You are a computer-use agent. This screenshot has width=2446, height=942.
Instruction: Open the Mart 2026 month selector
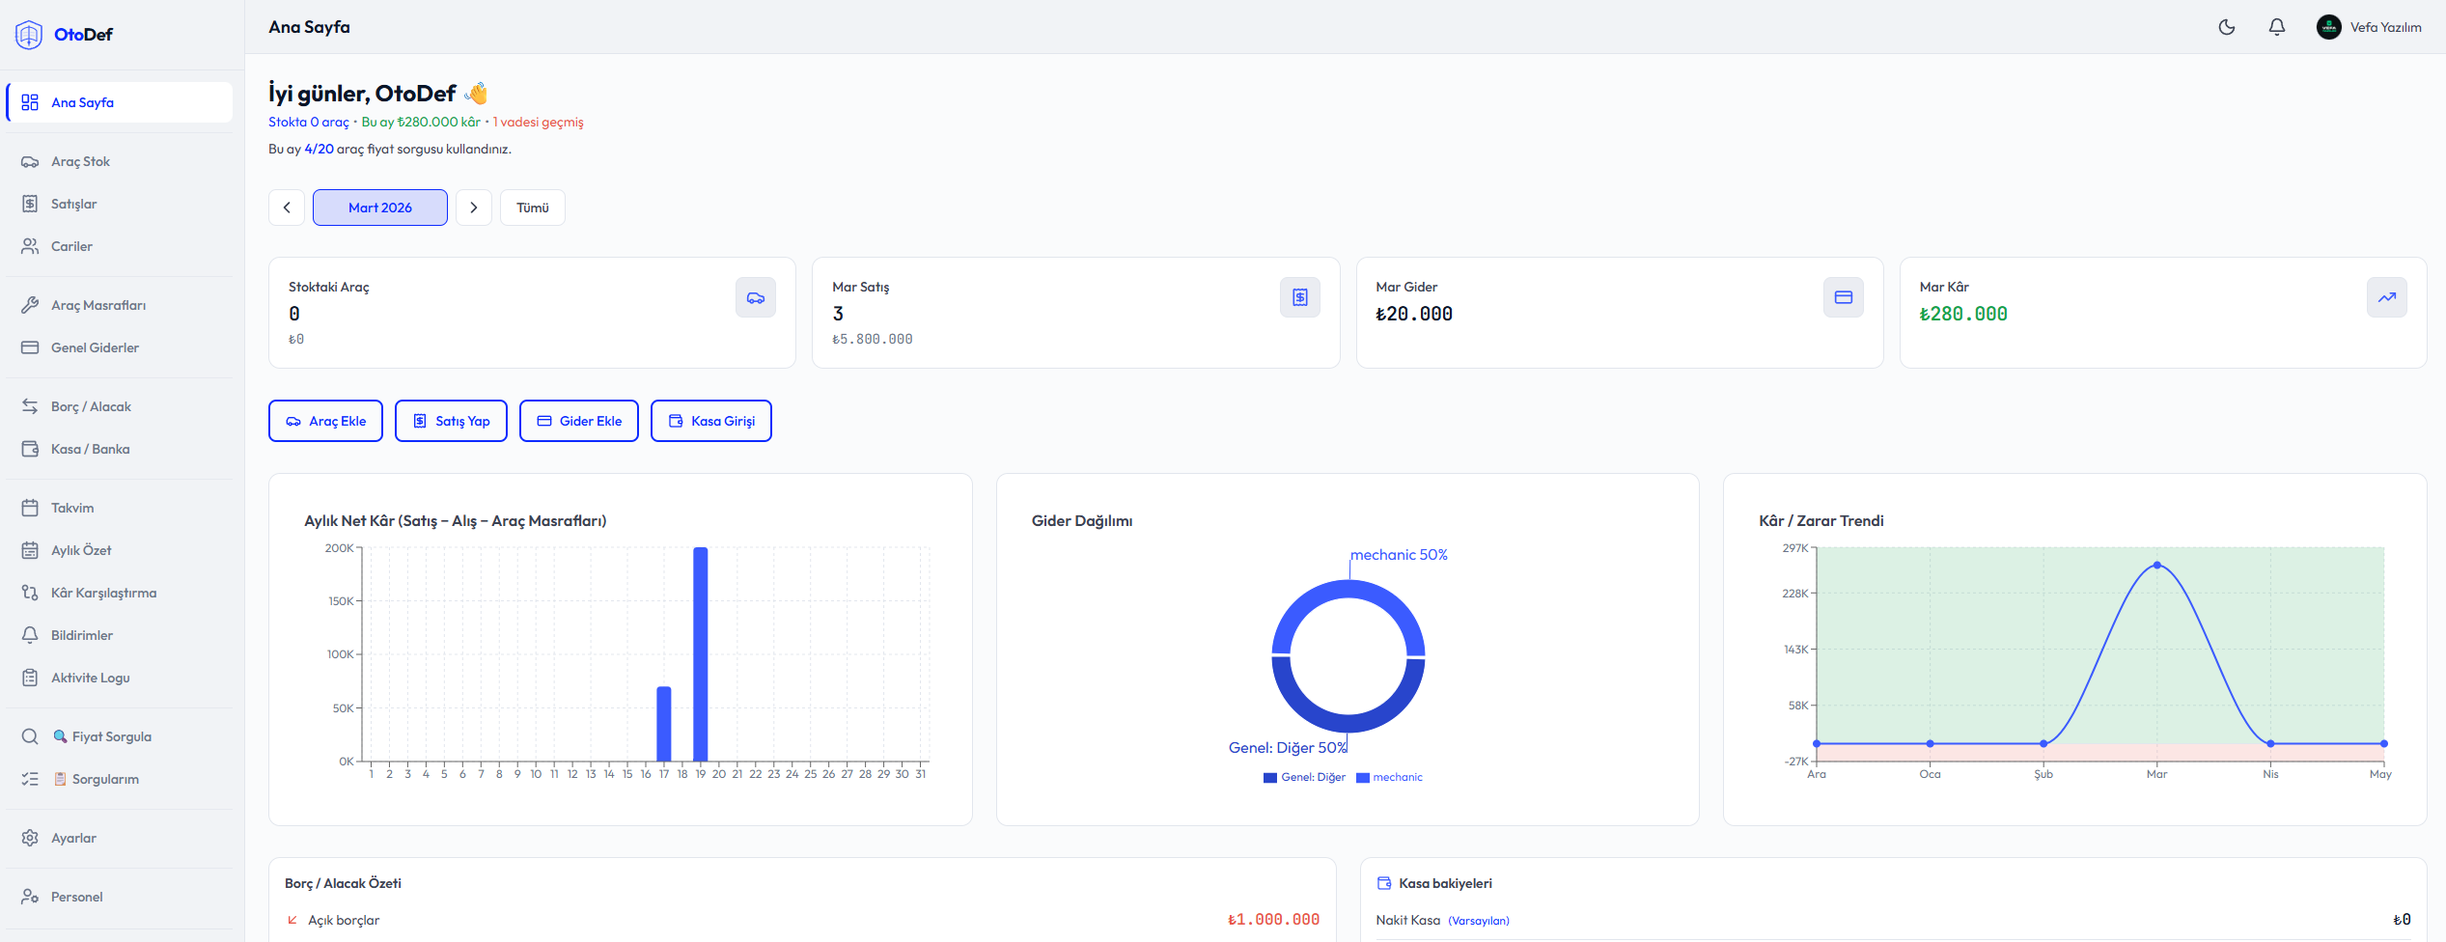click(x=379, y=208)
